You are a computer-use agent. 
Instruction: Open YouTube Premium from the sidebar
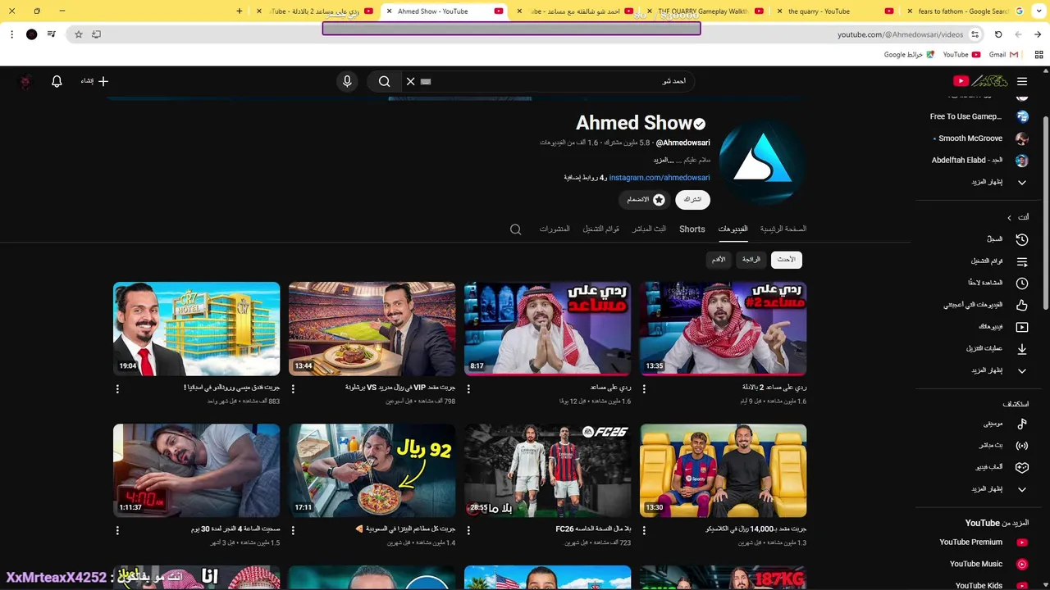point(983,542)
